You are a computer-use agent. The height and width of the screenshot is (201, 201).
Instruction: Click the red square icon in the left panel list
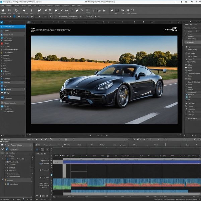pyautogui.click(x=2, y=43)
